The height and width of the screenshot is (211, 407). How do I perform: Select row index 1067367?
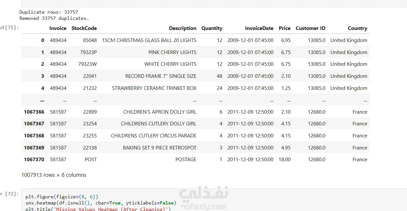point(34,124)
